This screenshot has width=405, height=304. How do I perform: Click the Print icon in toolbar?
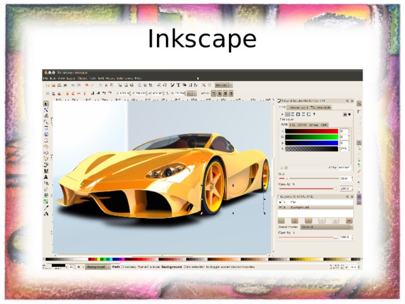(65, 85)
